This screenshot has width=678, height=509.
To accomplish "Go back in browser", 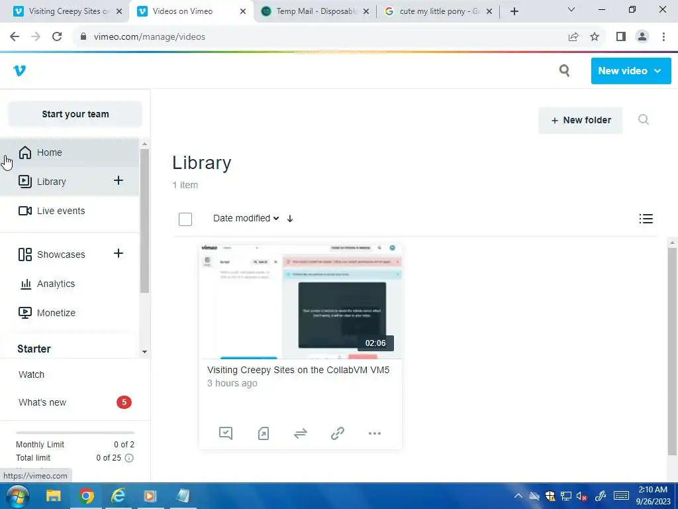I will pyautogui.click(x=15, y=37).
